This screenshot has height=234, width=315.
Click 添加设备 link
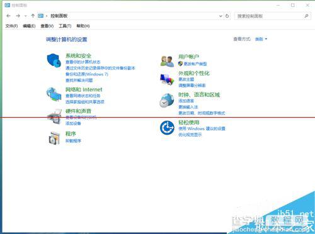click(73, 123)
